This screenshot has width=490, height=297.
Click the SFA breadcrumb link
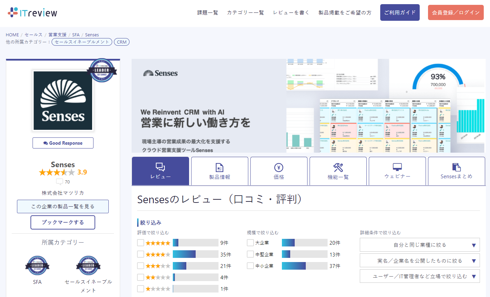tap(76, 35)
